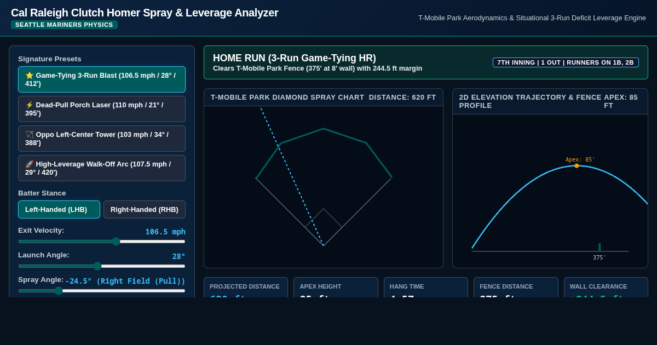This screenshot has height=345, width=657.
Task: Select the Game-Tying 3-Run Blast preset
Action: tap(102, 79)
